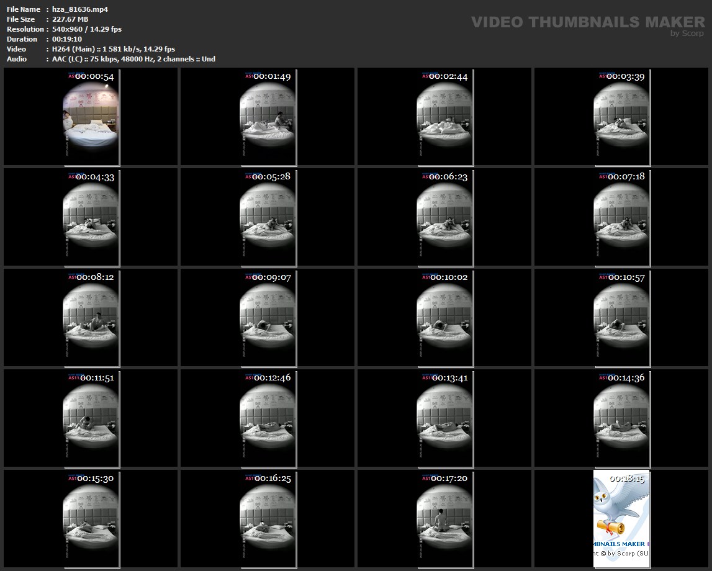Click the Video Thumbnails Maker watermark title

click(587, 22)
